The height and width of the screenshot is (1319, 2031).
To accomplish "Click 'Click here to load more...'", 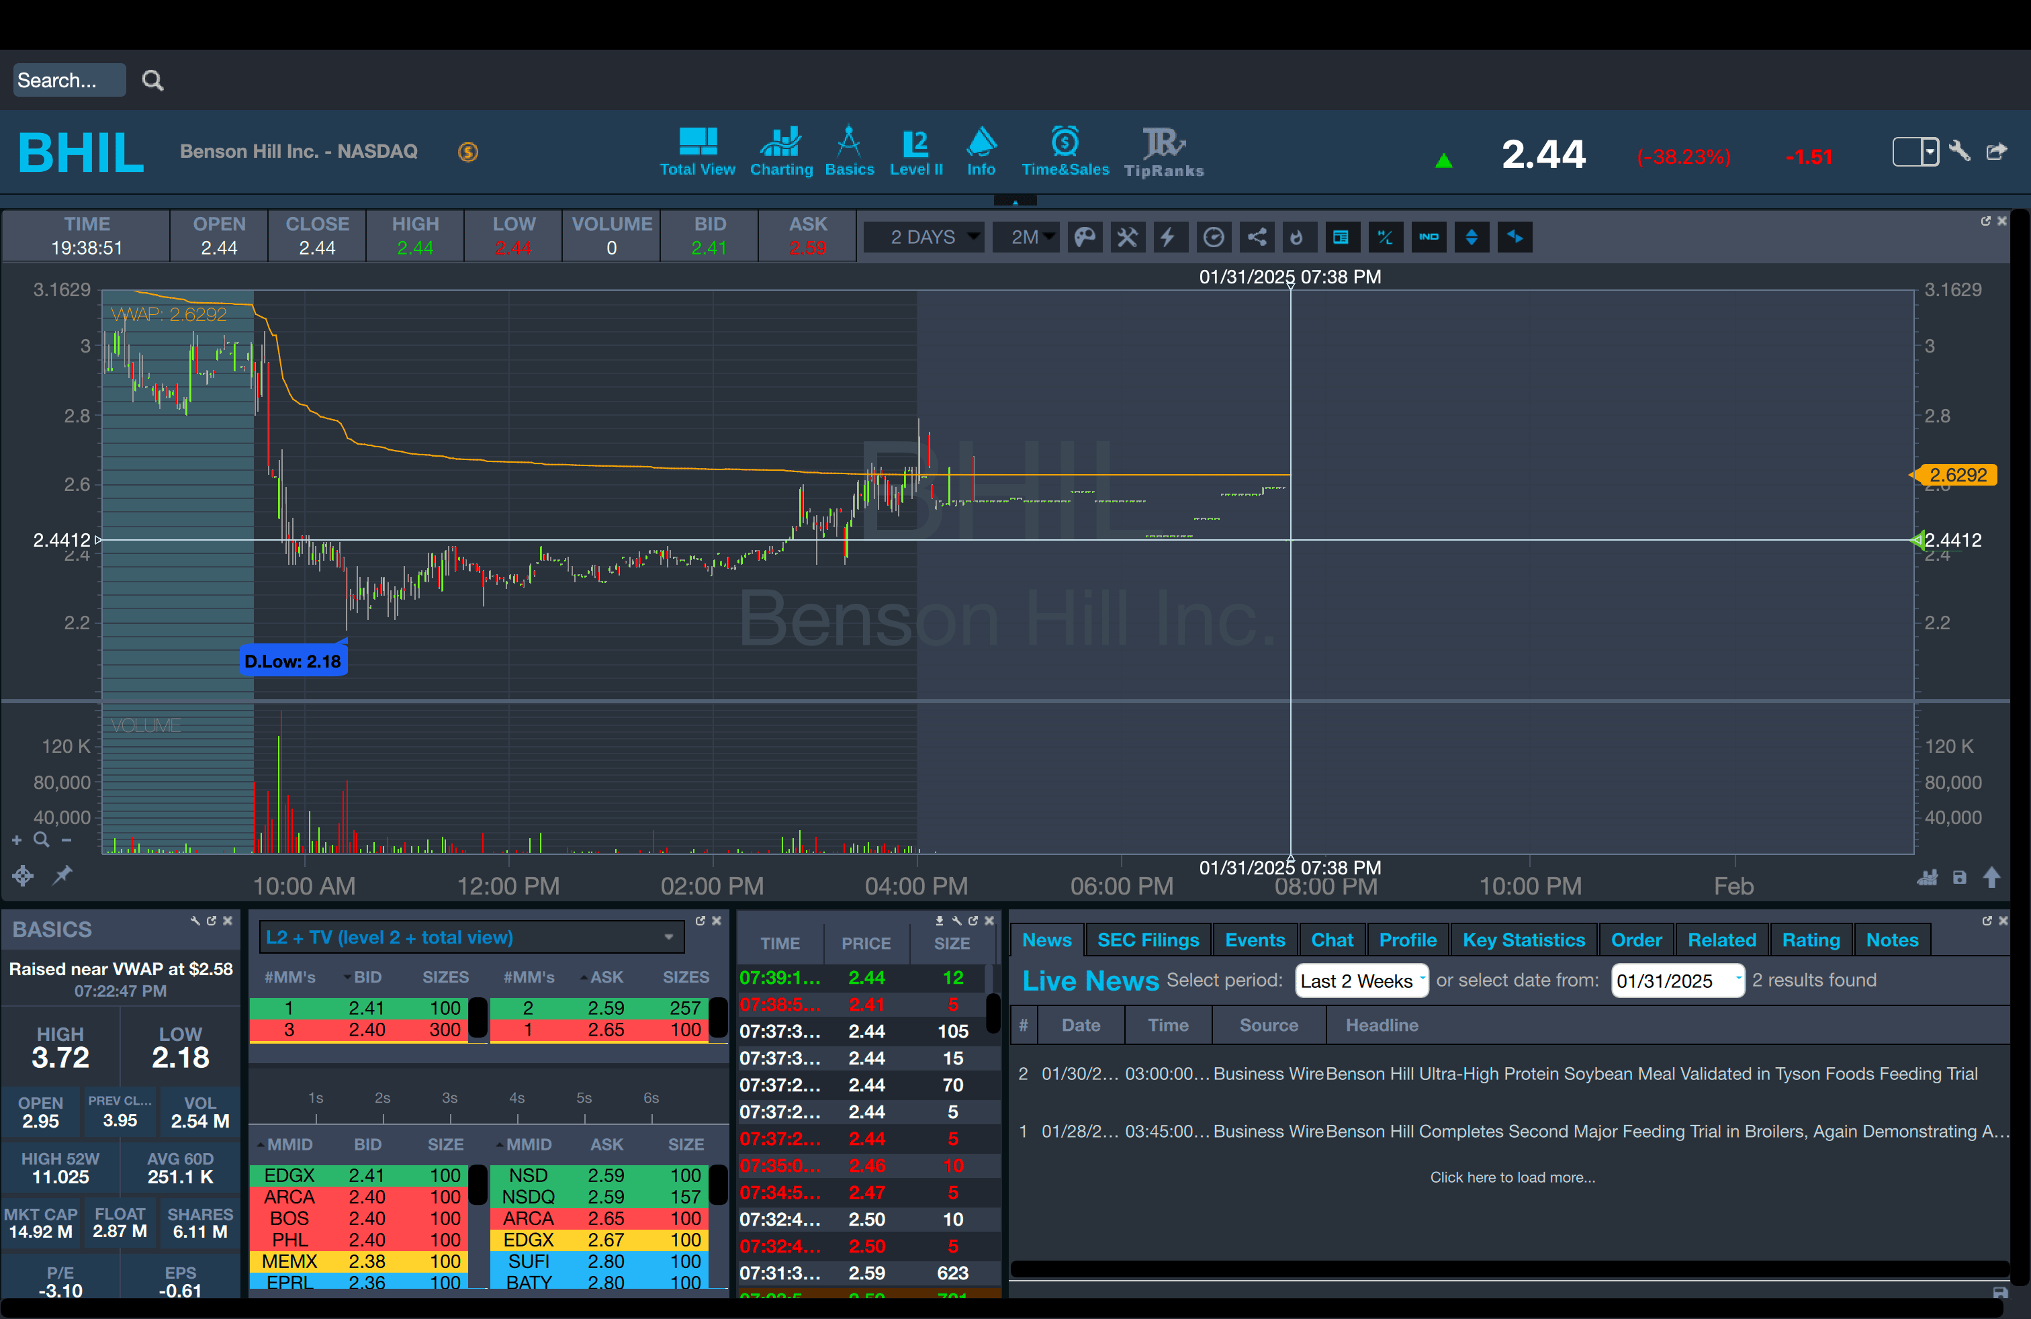I will [1512, 1177].
